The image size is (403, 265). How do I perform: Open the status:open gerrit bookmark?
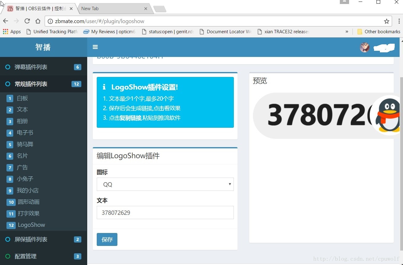pyautogui.click(x=168, y=31)
